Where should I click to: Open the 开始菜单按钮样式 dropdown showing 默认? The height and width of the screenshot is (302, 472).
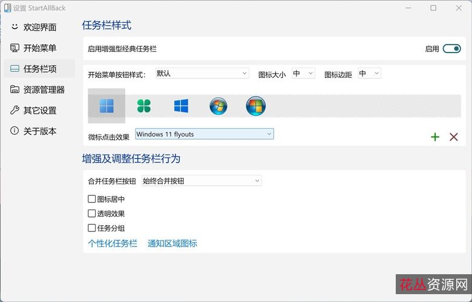coord(202,73)
